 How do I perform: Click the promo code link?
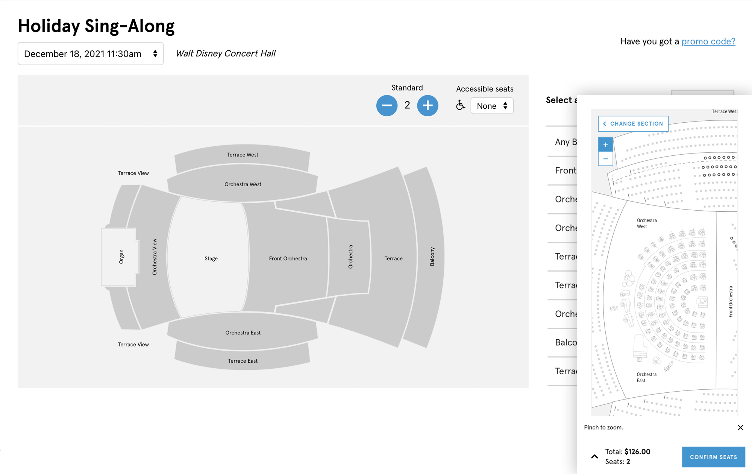(x=708, y=41)
